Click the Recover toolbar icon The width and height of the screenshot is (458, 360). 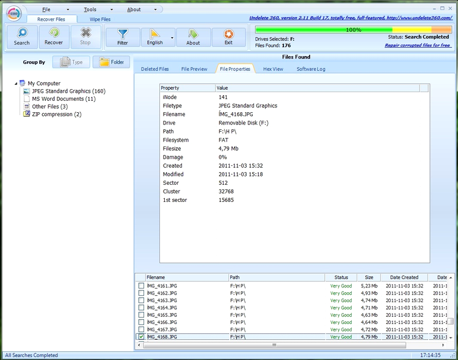point(54,37)
